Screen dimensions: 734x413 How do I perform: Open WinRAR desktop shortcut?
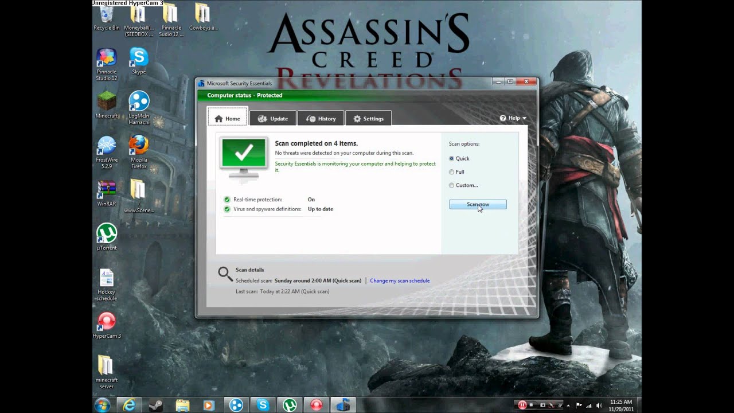pyautogui.click(x=106, y=193)
